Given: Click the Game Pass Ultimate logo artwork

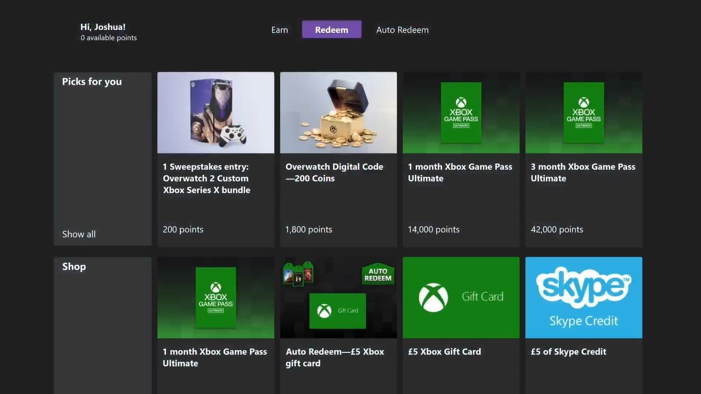Looking at the screenshot, I should [x=460, y=112].
